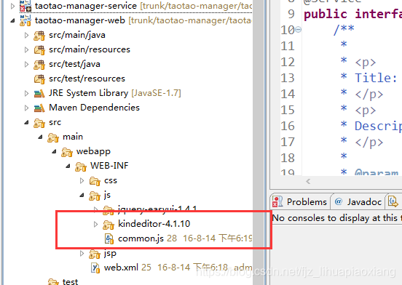402x285 pixels.
Task: Click the css folder icon
Action: pos(95,181)
